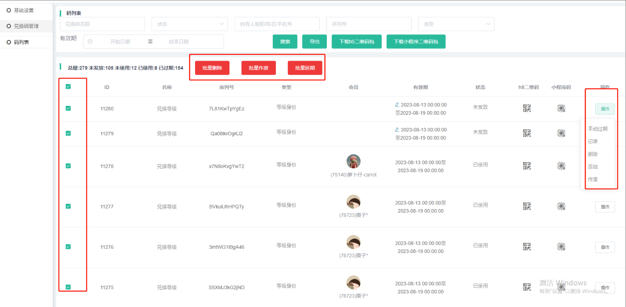Deselect the checkbox for row ID 11277
This screenshot has width=626, height=307.
coord(68,206)
